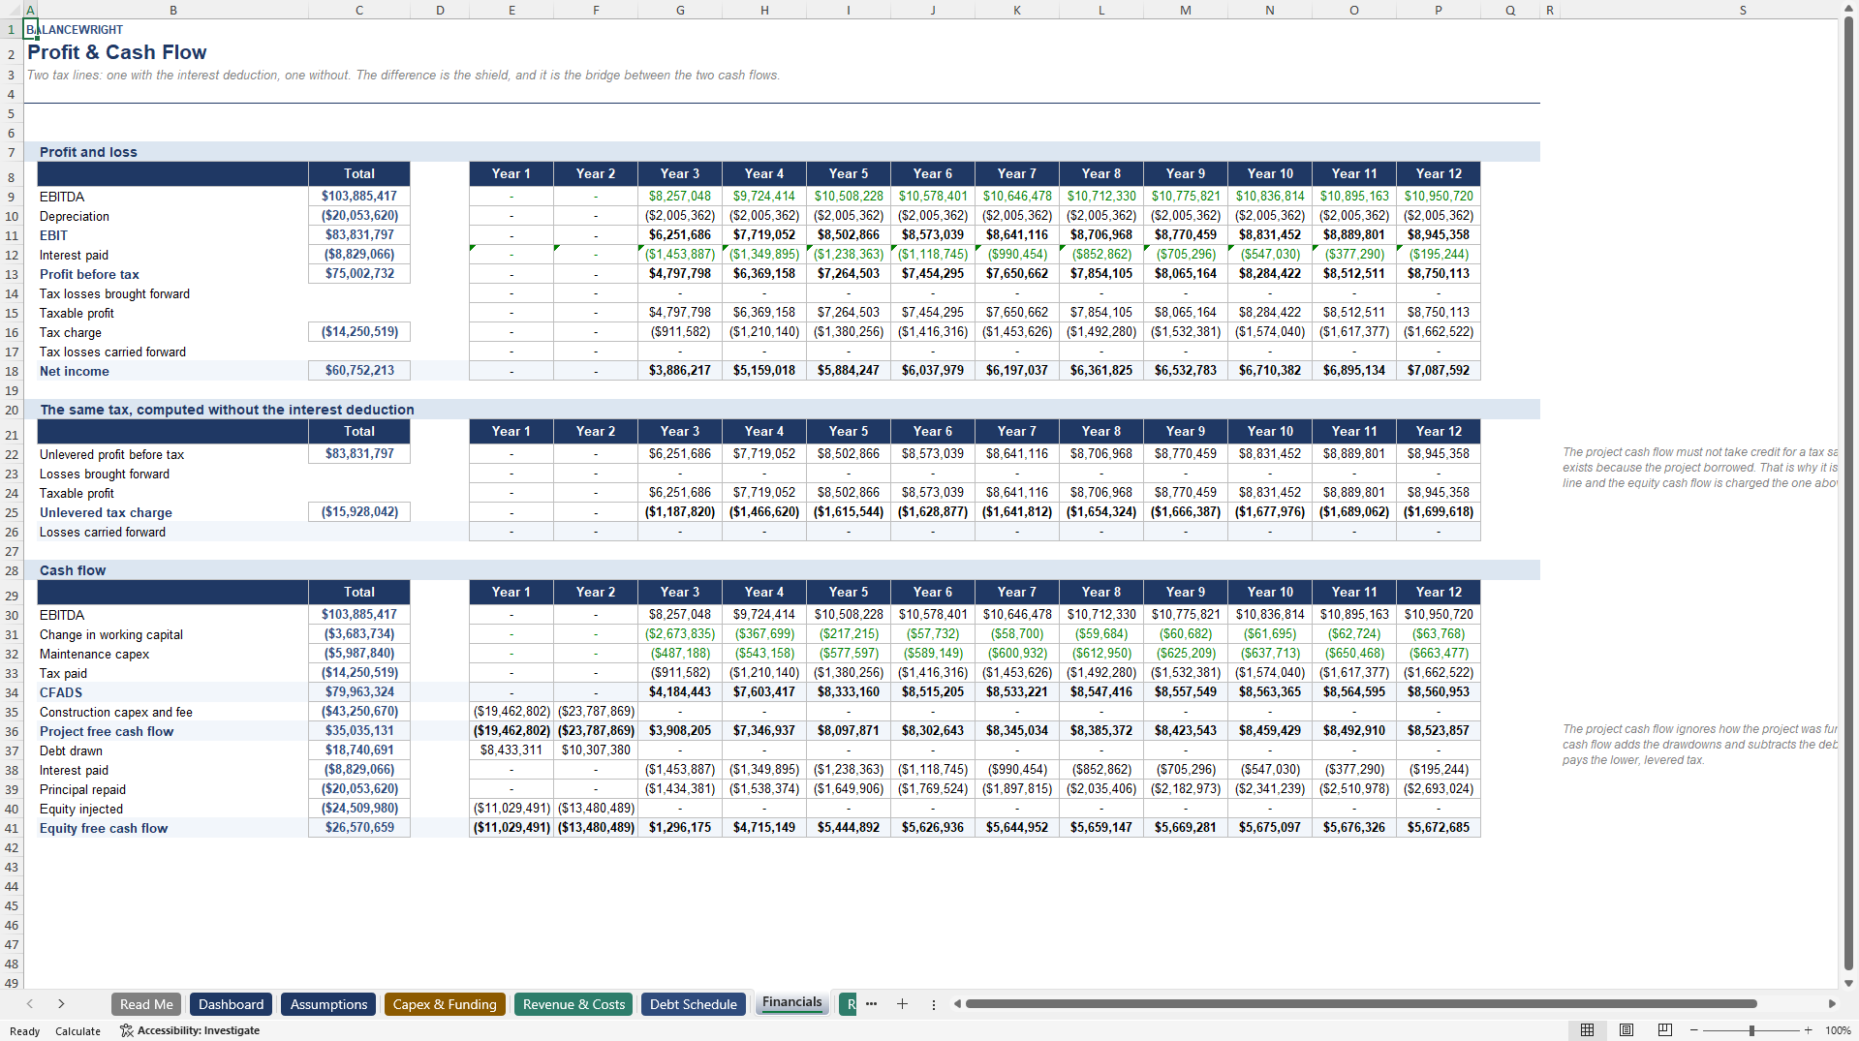Image resolution: width=1859 pixels, height=1041 pixels.
Task: Select column C header
Action: (x=359, y=10)
